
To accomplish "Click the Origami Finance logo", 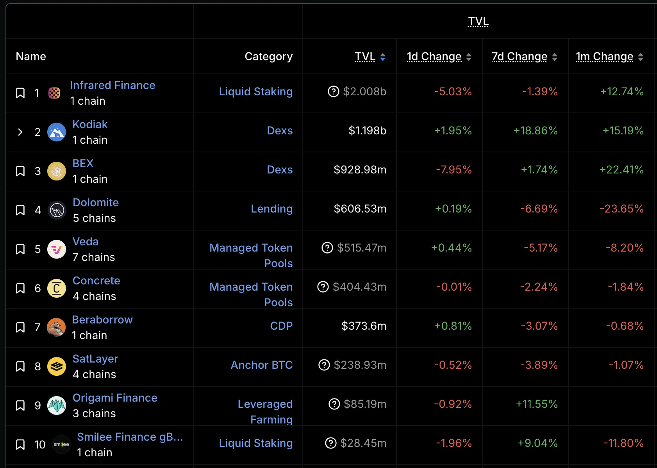I will [57, 405].
